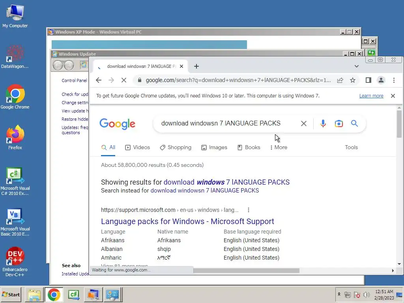Click 'View update history' in Windows Update
This screenshot has width=404, height=303.
click(x=75, y=111)
